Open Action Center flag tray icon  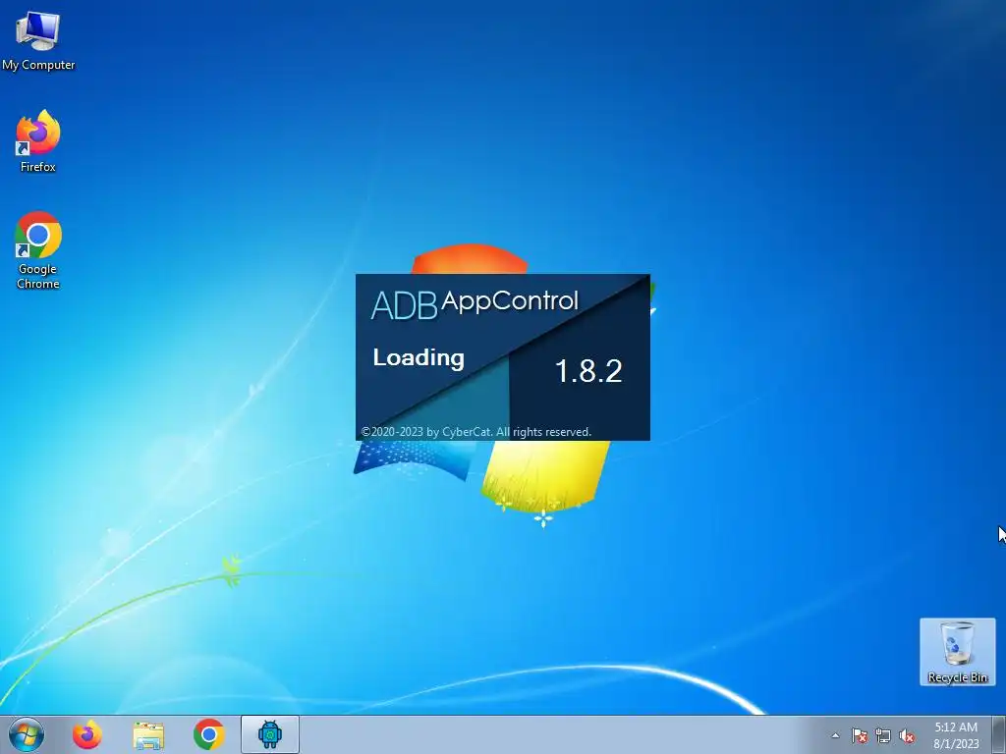point(859,735)
